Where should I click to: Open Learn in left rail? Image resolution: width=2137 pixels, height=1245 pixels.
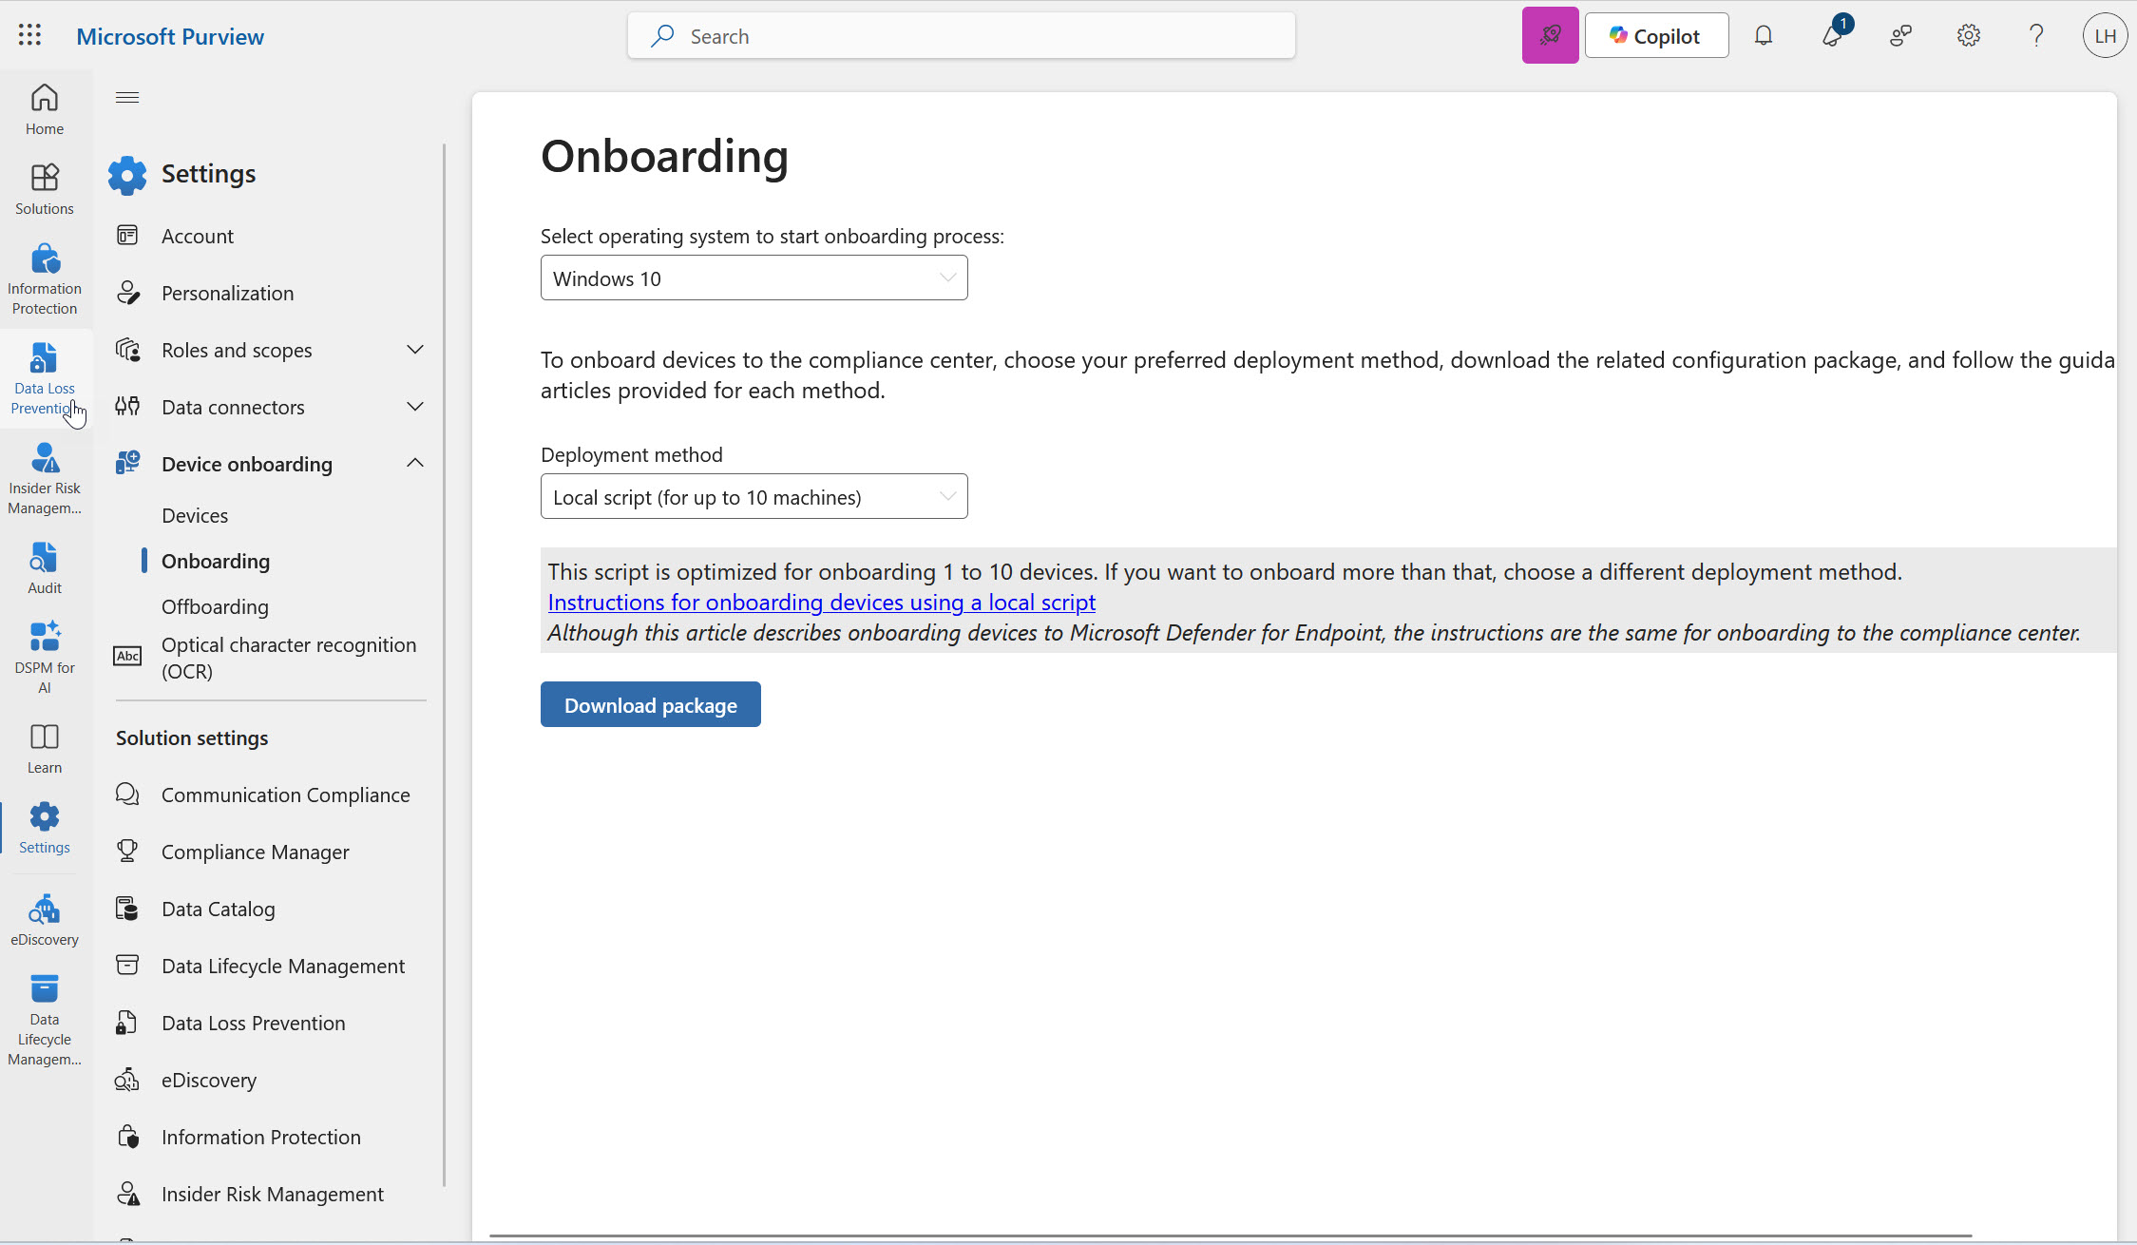tap(45, 748)
